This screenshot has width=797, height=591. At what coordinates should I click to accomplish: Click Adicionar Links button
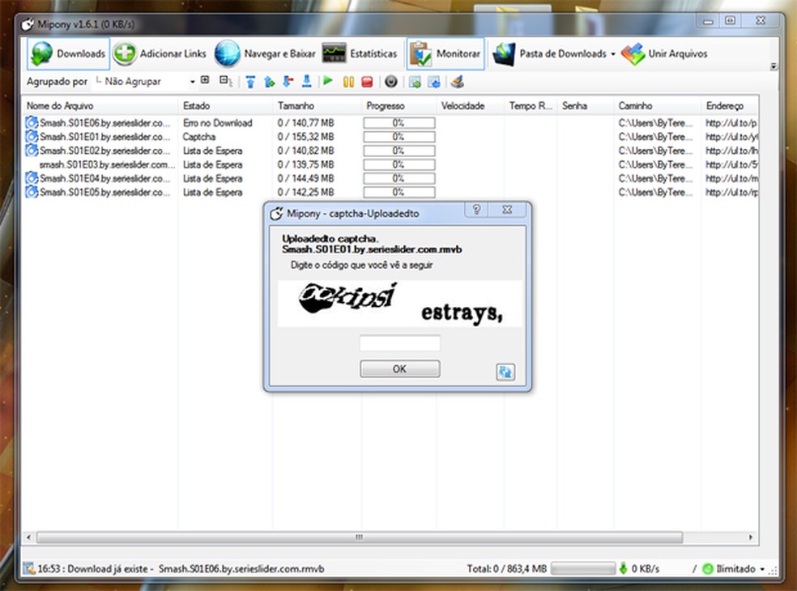click(160, 53)
